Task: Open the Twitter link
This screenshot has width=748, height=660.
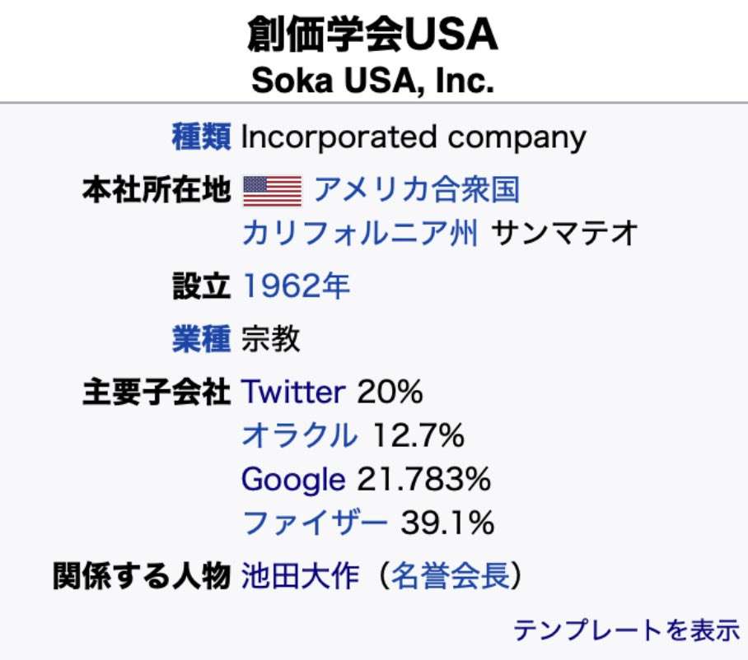Action: 293,393
